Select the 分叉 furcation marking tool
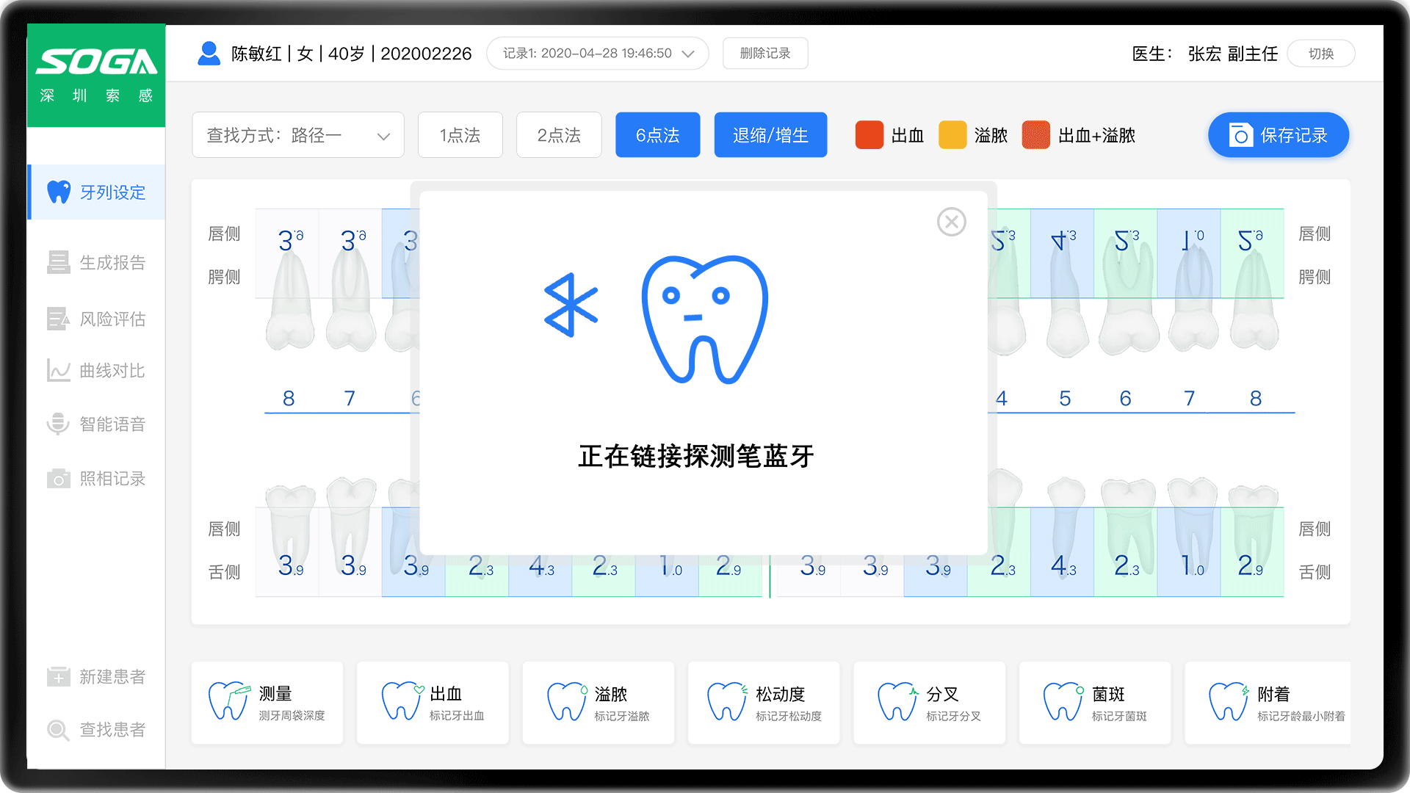The image size is (1410, 793). 929,702
